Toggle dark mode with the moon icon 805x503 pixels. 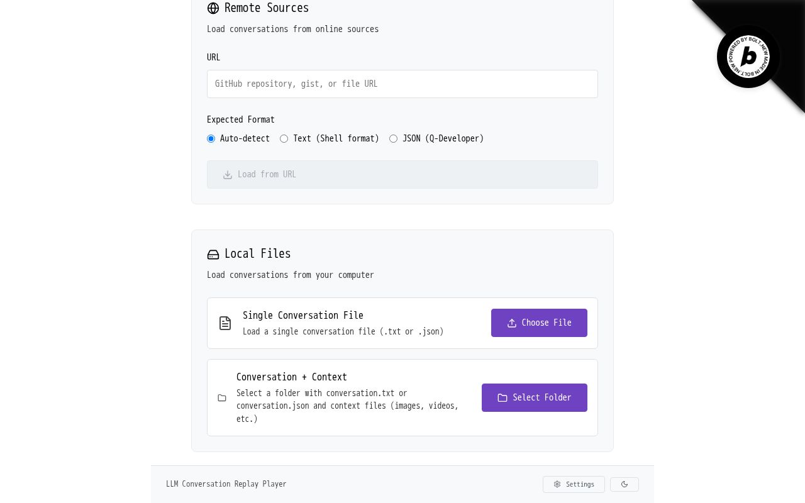pos(625,484)
